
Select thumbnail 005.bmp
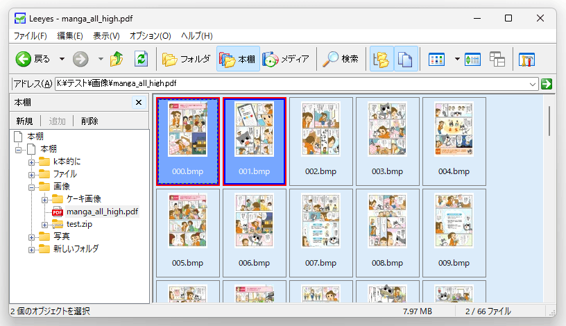188,233
